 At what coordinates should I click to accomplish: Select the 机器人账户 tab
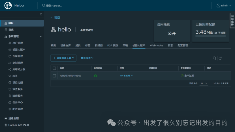[x=139, y=45]
